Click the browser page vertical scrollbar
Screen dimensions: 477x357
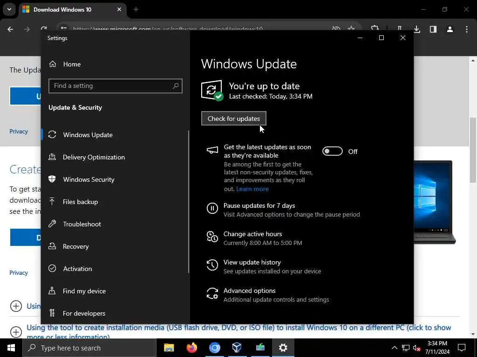click(x=473, y=150)
